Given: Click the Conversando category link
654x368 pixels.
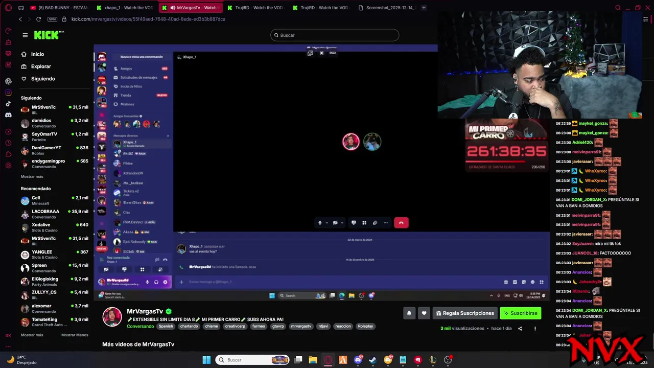Looking at the screenshot, I should (x=140, y=326).
